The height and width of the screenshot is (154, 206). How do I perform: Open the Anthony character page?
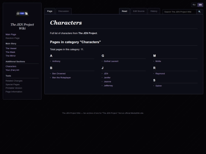[x=56, y=61]
